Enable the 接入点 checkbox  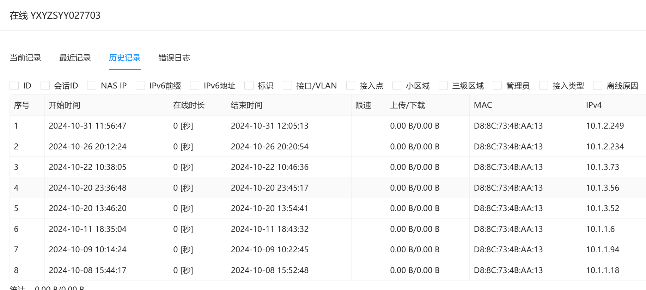[351, 86]
